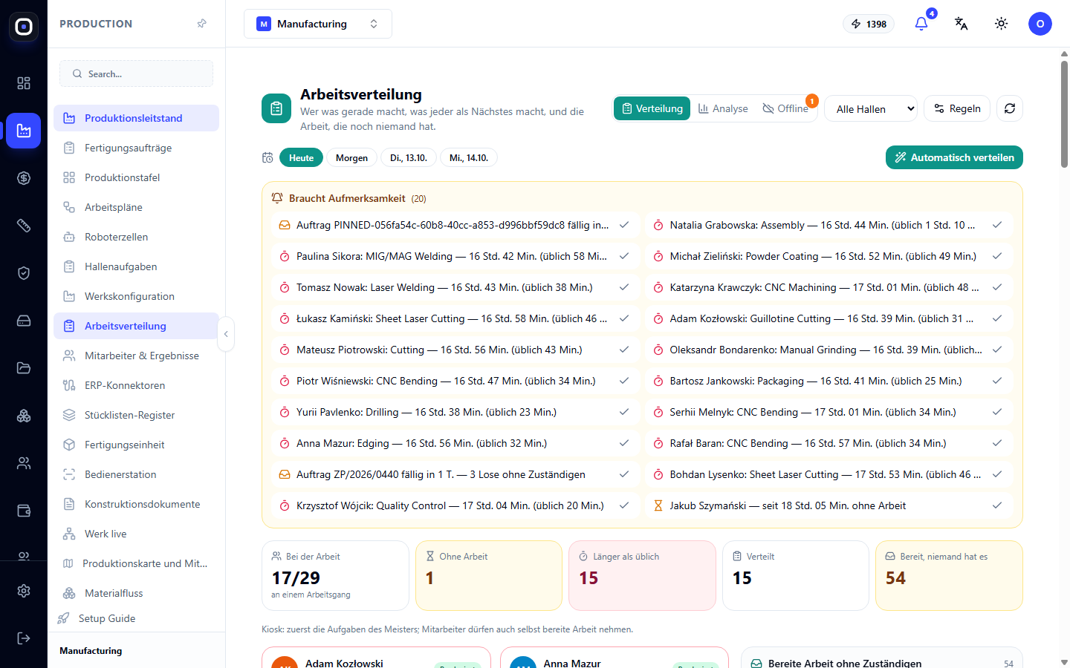Image resolution: width=1070 pixels, height=668 pixels.
Task: Click the language translate icon
Action: click(x=962, y=24)
